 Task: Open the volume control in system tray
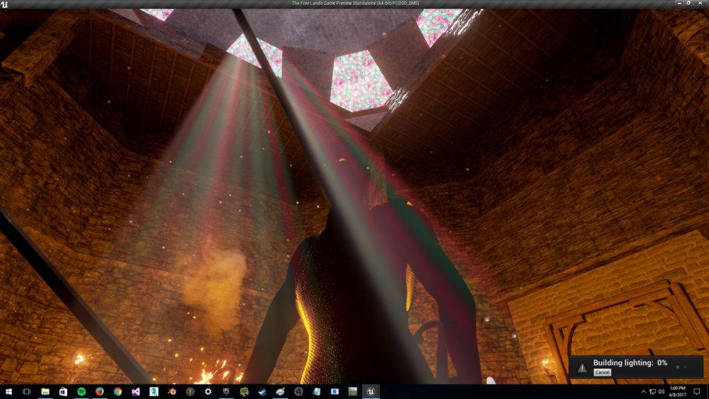click(x=661, y=392)
